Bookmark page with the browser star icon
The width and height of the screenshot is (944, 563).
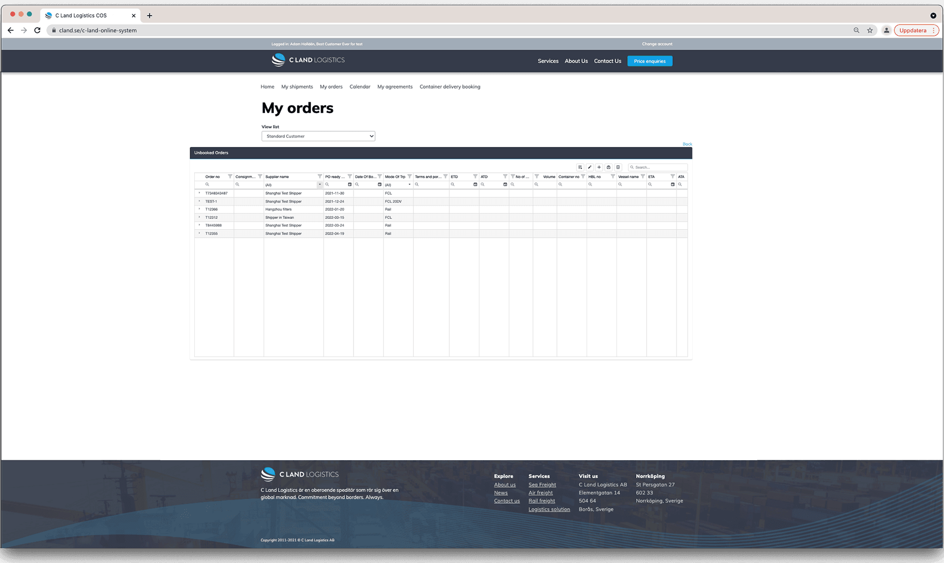pyautogui.click(x=870, y=30)
